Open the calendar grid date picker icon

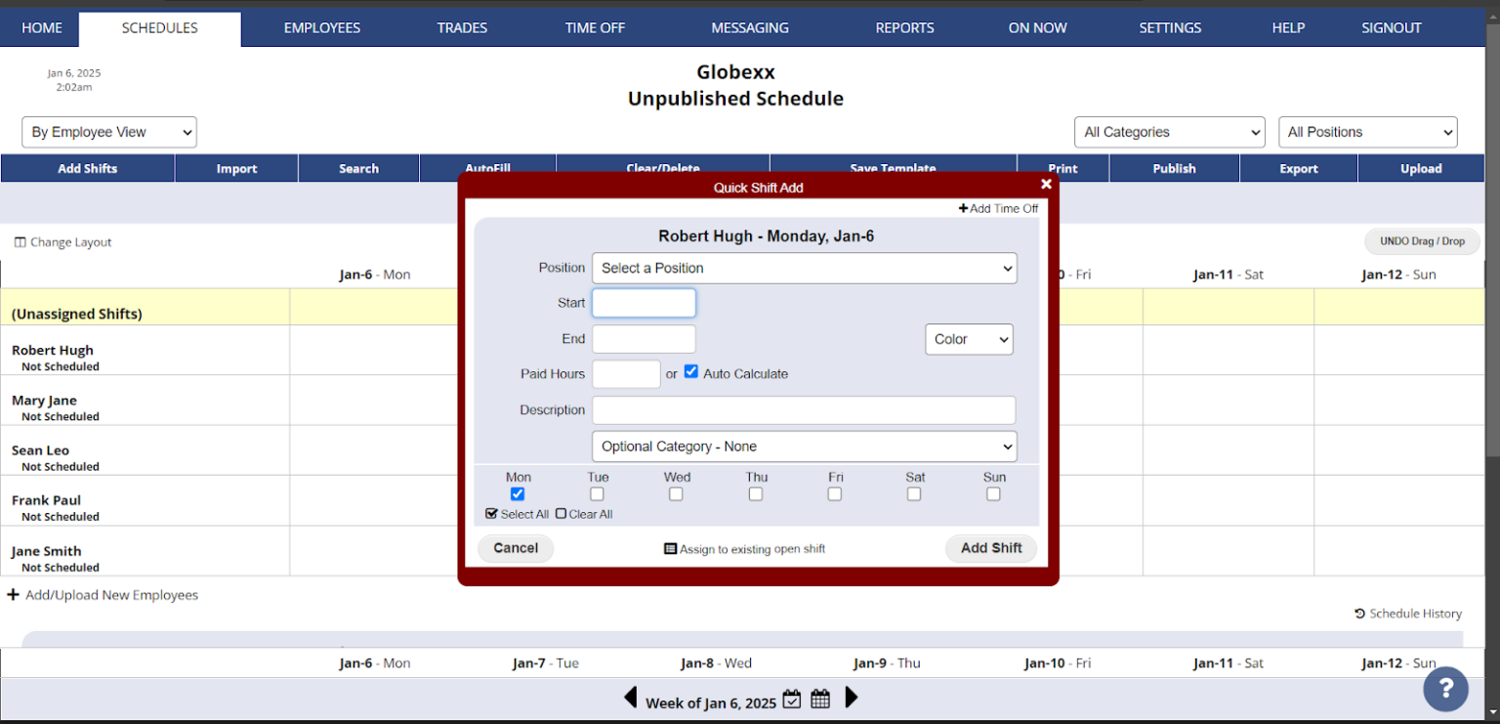(820, 699)
